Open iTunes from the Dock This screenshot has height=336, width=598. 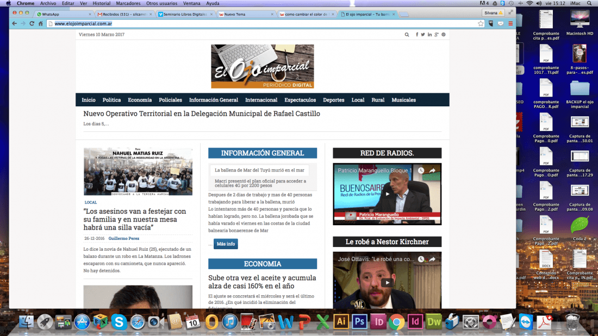[230, 322]
